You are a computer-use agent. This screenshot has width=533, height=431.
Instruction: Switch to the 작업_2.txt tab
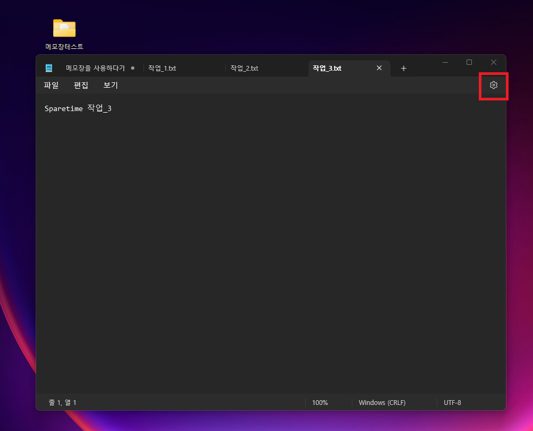[x=244, y=68]
